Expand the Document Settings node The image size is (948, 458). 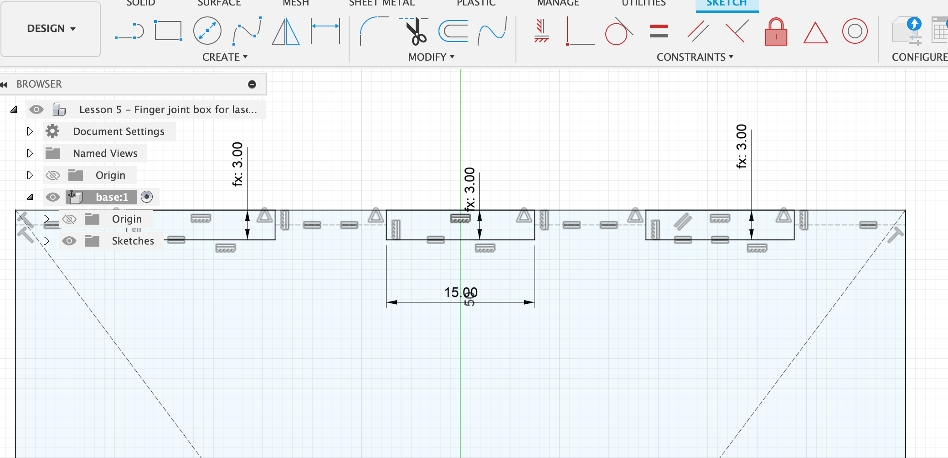pos(30,131)
